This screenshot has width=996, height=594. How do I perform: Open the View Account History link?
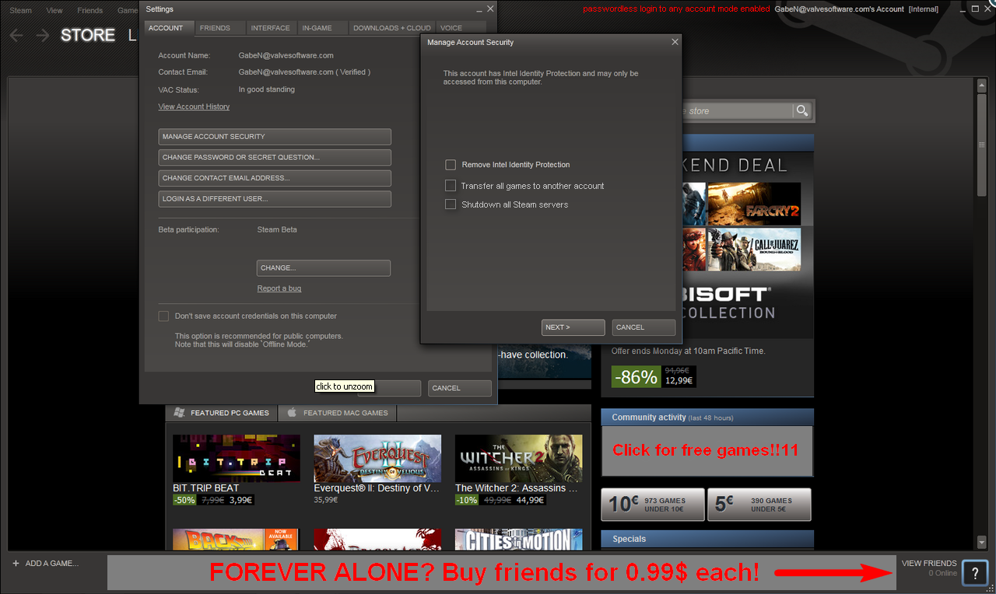[x=194, y=107]
